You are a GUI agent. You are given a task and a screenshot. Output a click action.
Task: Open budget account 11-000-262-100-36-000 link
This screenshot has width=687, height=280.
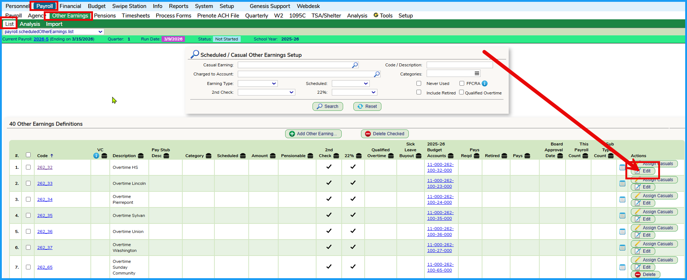[440, 232]
